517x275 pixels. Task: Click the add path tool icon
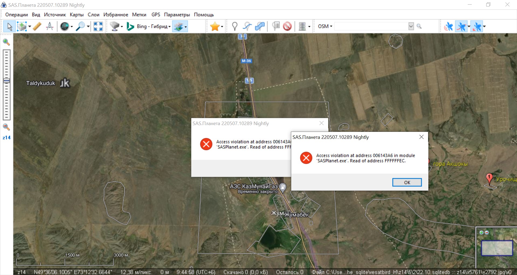point(247,26)
